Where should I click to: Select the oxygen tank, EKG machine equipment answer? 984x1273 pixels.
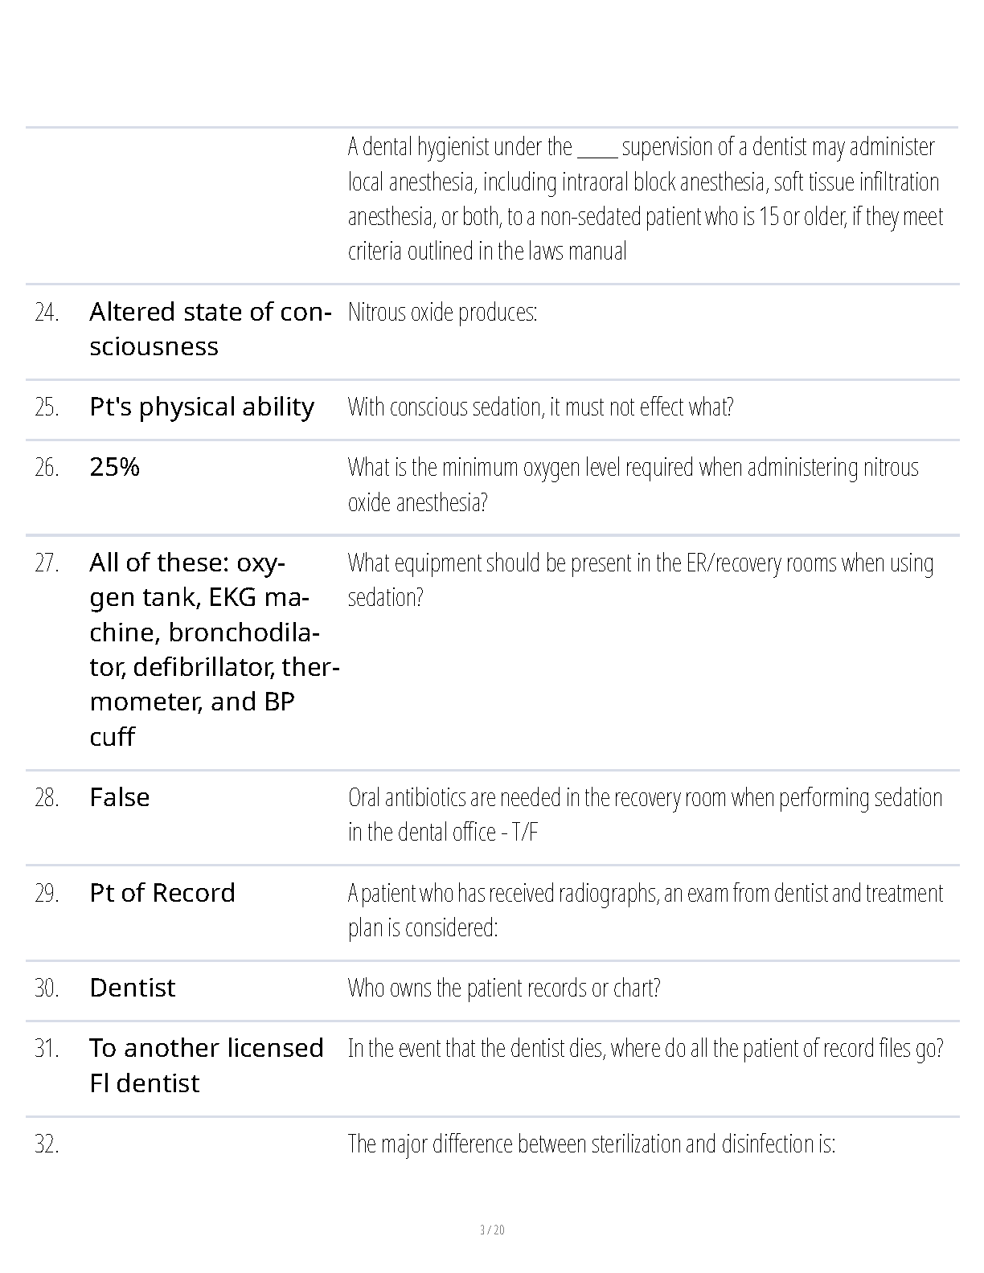click(x=215, y=649)
